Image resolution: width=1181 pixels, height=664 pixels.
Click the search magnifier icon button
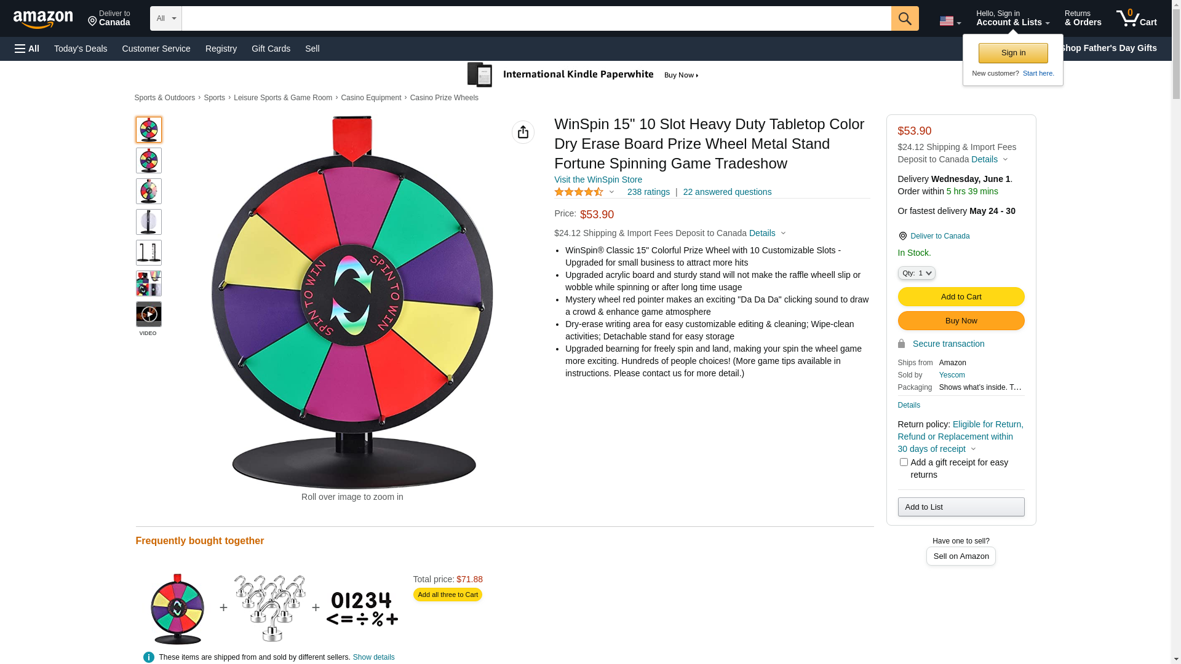[904, 18]
